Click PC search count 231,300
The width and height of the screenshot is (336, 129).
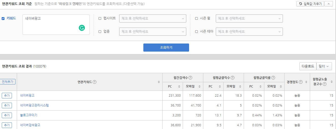[x=175, y=96]
